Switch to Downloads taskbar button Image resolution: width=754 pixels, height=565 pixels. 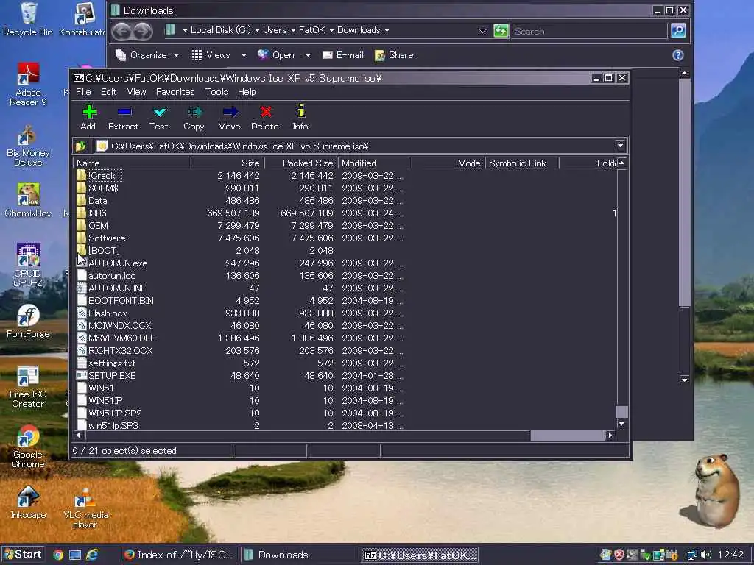299,555
